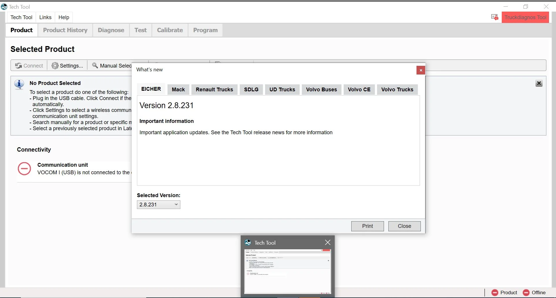Open Settings with the gear icon
The image size is (556, 298).
[x=55, y=66]
